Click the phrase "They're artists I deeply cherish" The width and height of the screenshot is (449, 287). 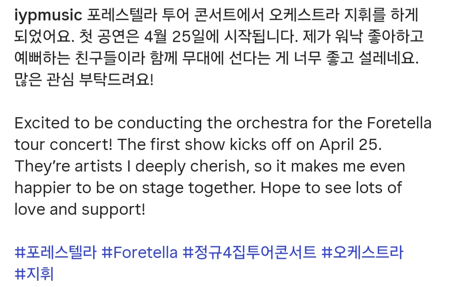click(120, 166)
